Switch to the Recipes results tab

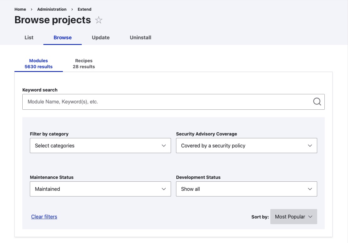pos(84,64)
